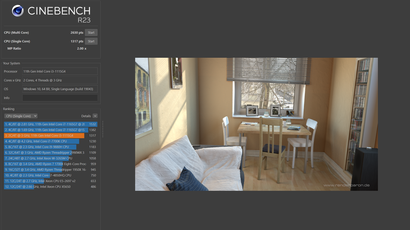410x230 pixels.
Task: Expand the Details dropdown arrow
Action: (95, 116)
